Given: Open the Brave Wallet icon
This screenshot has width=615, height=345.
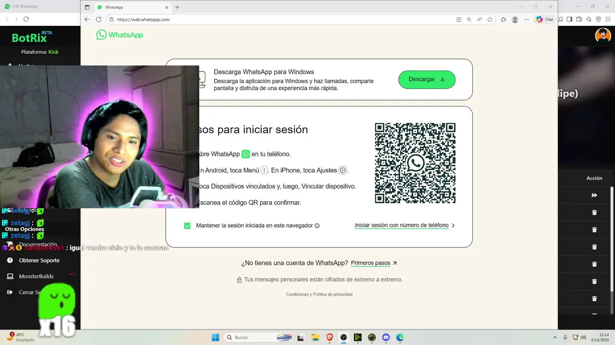Looking at the screenshot, I should click(x=579, y=19).
